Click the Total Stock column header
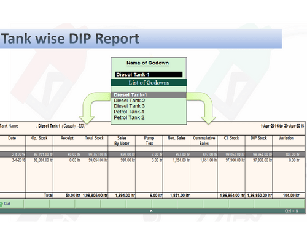Image resolution: width=307 pixels, height=230 pixels. [95, 138]
